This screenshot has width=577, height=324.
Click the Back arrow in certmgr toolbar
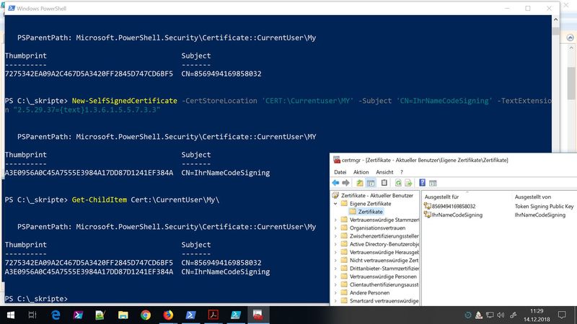(x=337, y=183)
